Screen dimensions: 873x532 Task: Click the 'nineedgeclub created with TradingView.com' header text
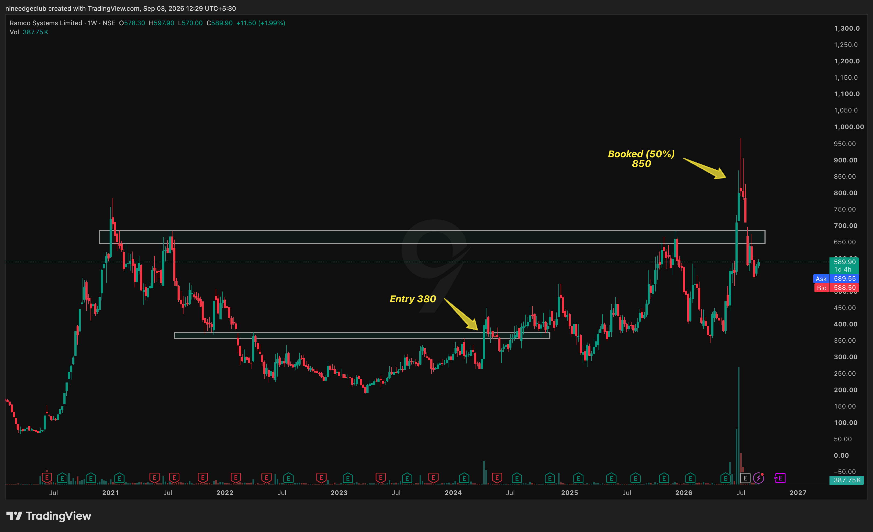tap(73, 9)
